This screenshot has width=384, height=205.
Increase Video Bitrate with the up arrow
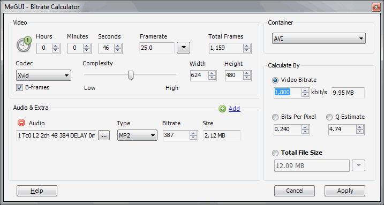[x=305, y=90]
